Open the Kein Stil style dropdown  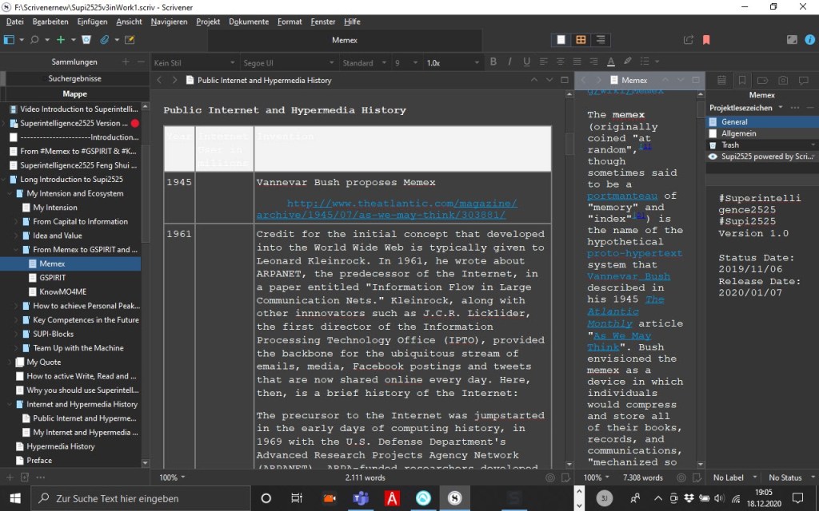click(x=194, y=62)
